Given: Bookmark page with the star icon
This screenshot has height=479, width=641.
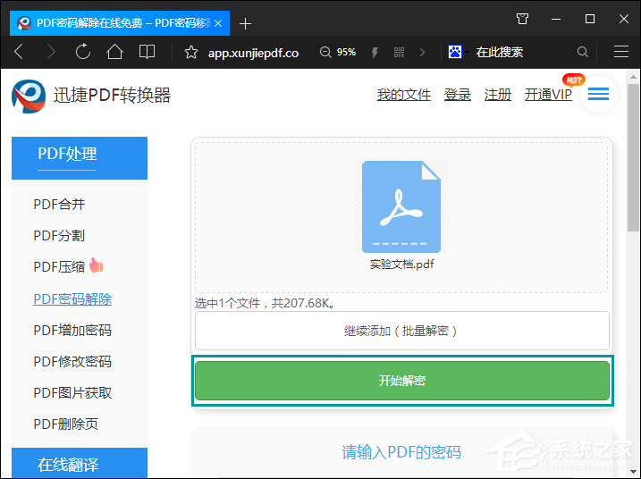Looking at the screenshot, I should [x=190, y=52].
